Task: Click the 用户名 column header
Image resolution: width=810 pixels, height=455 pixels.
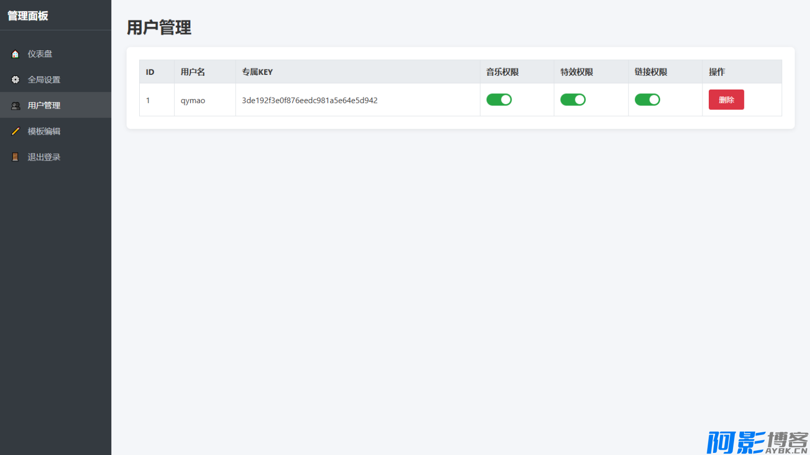Action: pyautogui.click(x=193, y=72)
